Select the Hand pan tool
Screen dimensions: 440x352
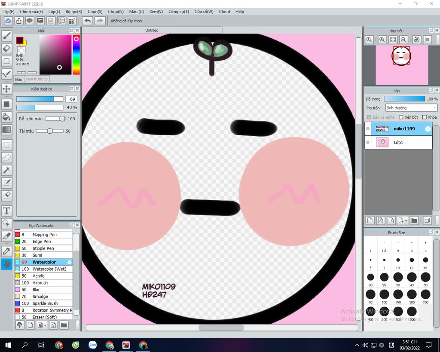tap(6, 264)
